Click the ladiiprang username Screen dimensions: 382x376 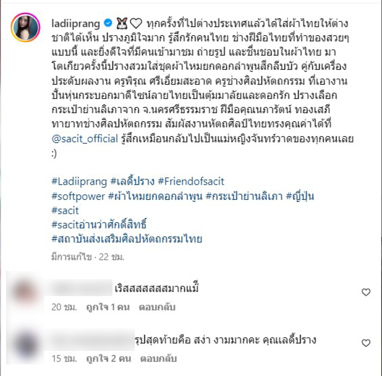tap(76, 24)
